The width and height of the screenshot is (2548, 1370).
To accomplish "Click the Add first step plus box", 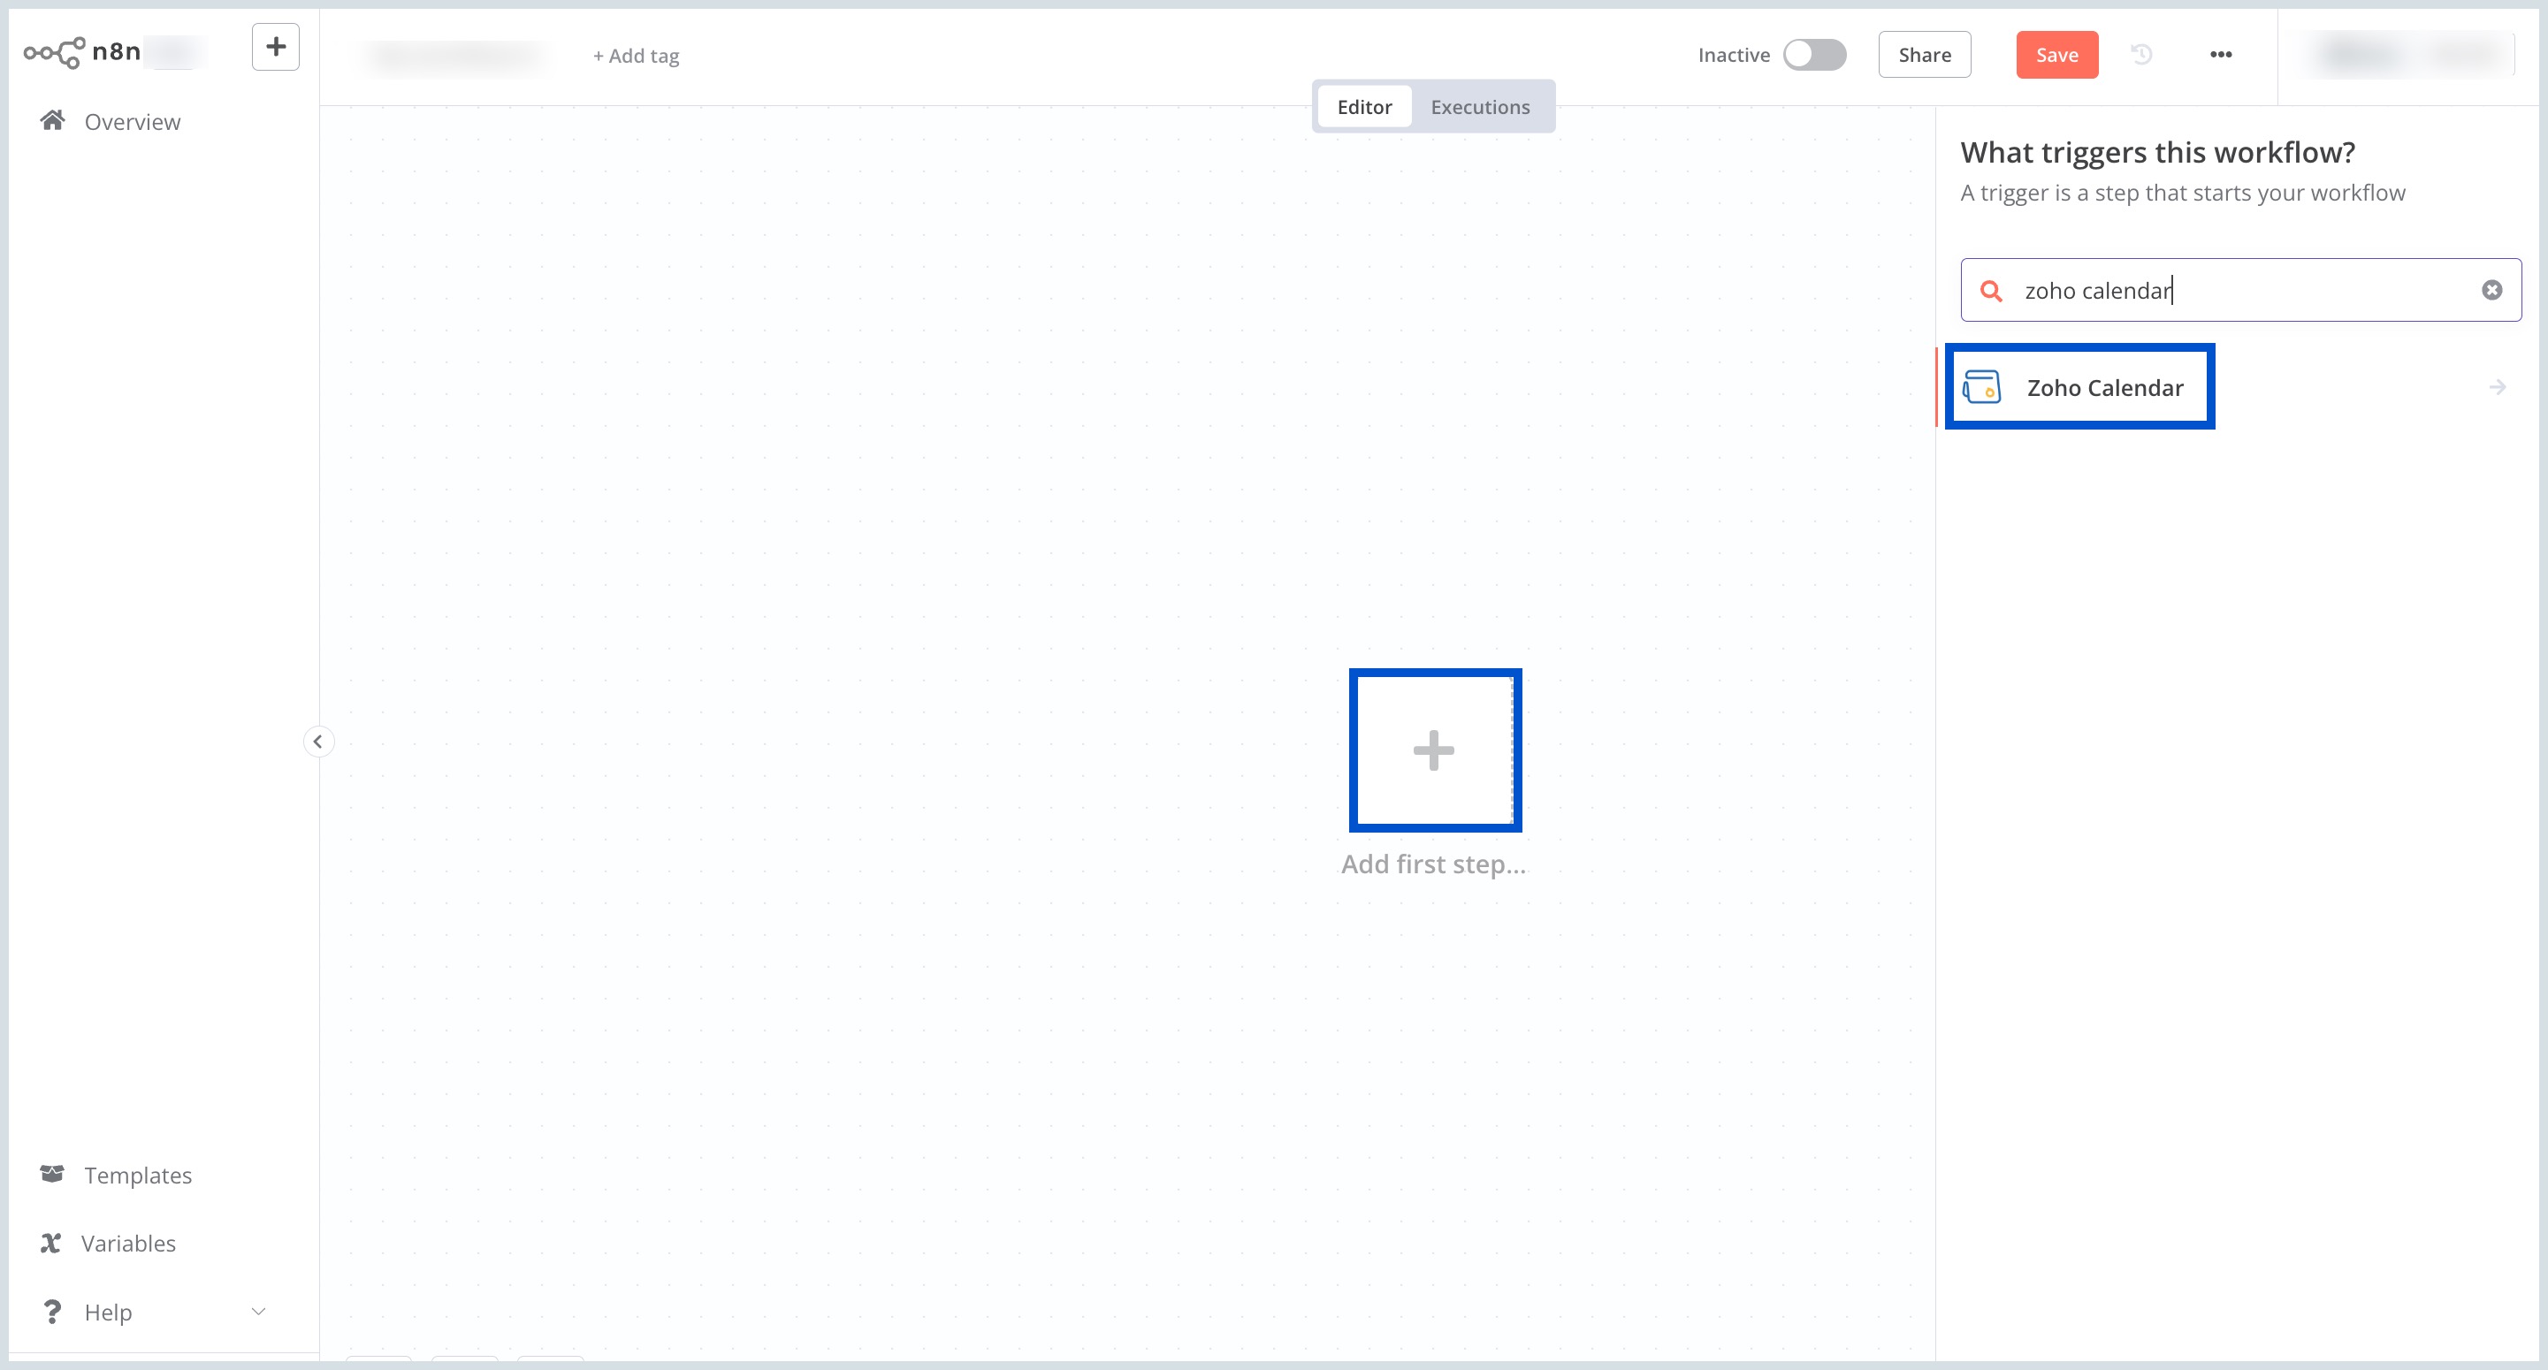I will 1434,750.
